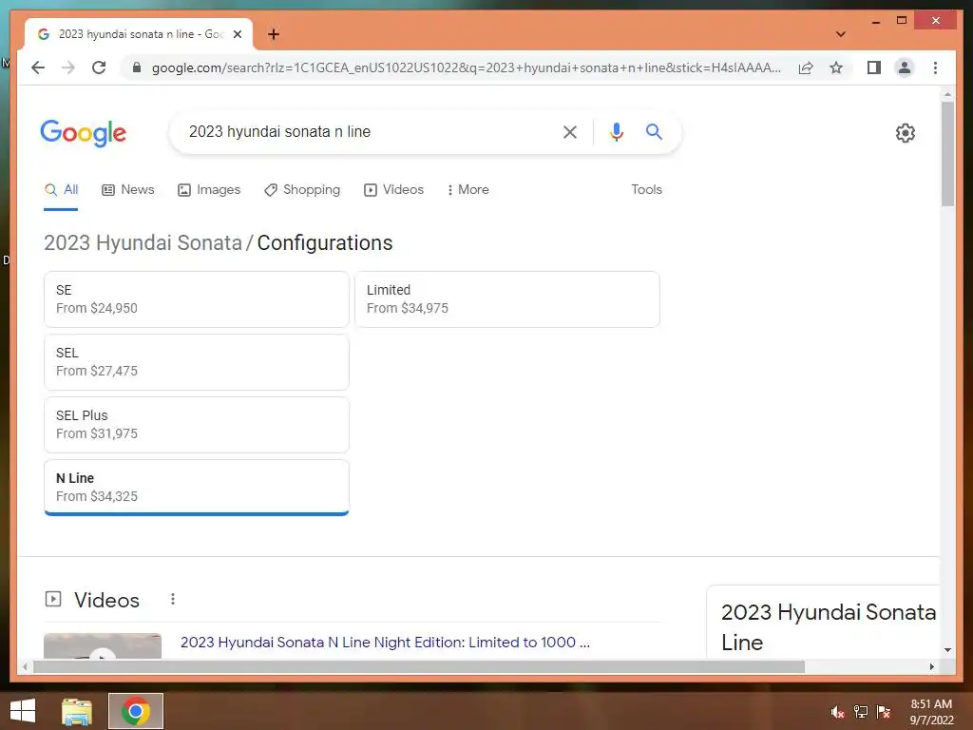Open the Videos section options menu
This screenshot has height=730, width=973.
tap(173, 599)
